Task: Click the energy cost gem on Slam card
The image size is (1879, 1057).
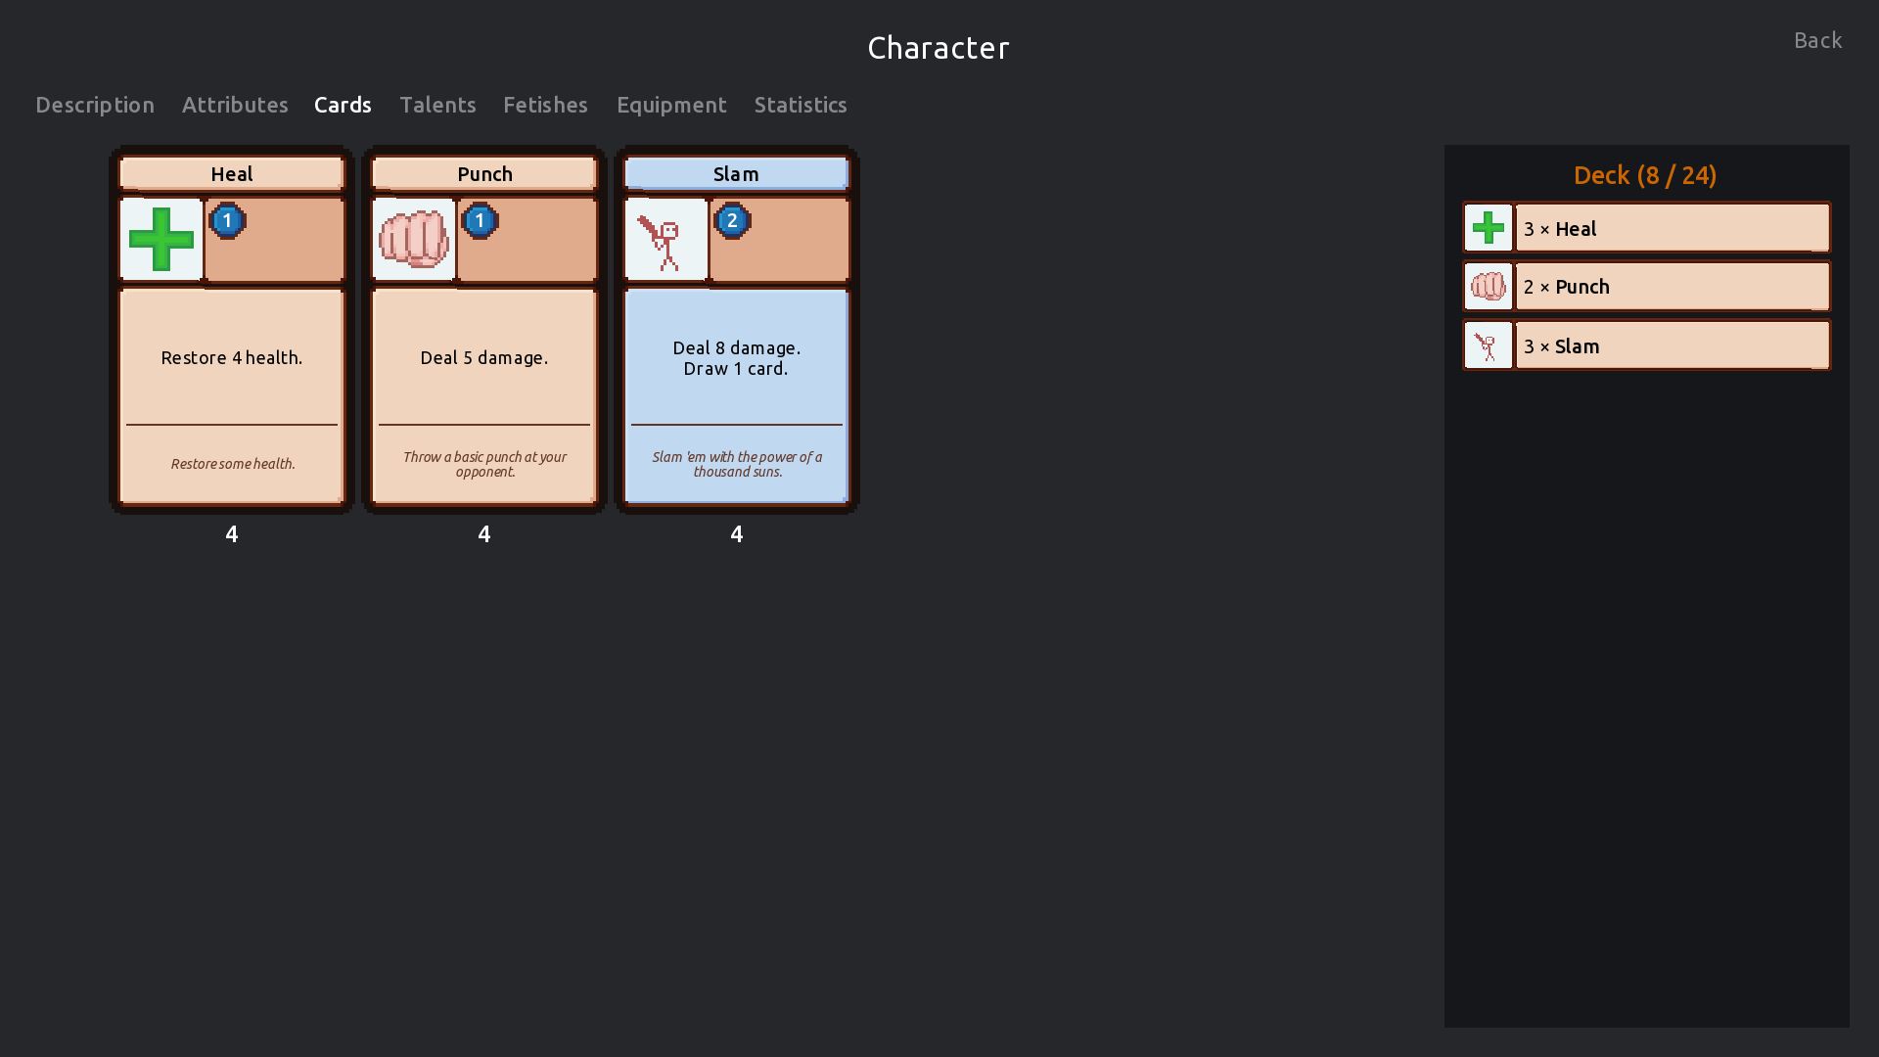Action: (732, 221)
